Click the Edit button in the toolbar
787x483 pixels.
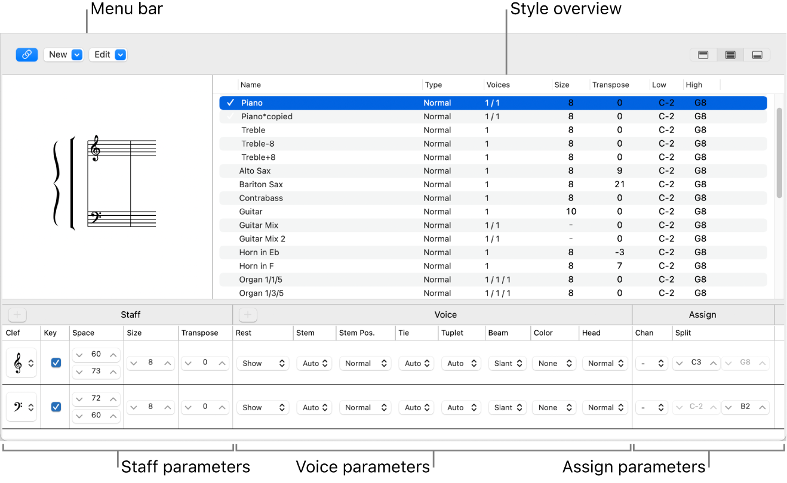pyautogui.click(x=103, y=54)
